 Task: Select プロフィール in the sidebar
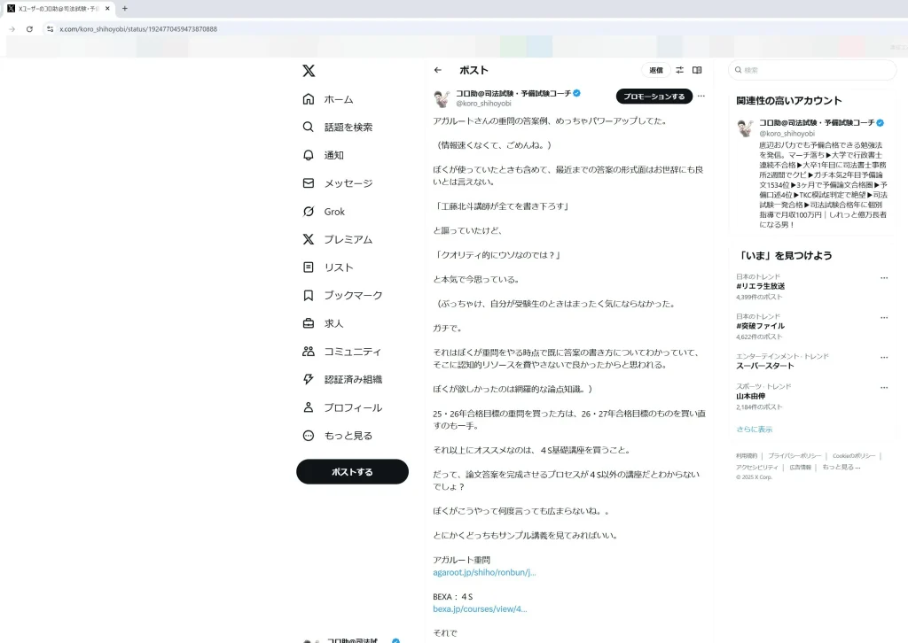pos(342,407)
